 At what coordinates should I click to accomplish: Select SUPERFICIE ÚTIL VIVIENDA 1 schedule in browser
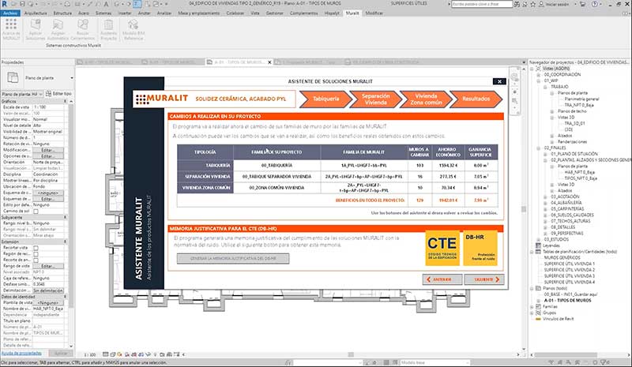[569, 264]
